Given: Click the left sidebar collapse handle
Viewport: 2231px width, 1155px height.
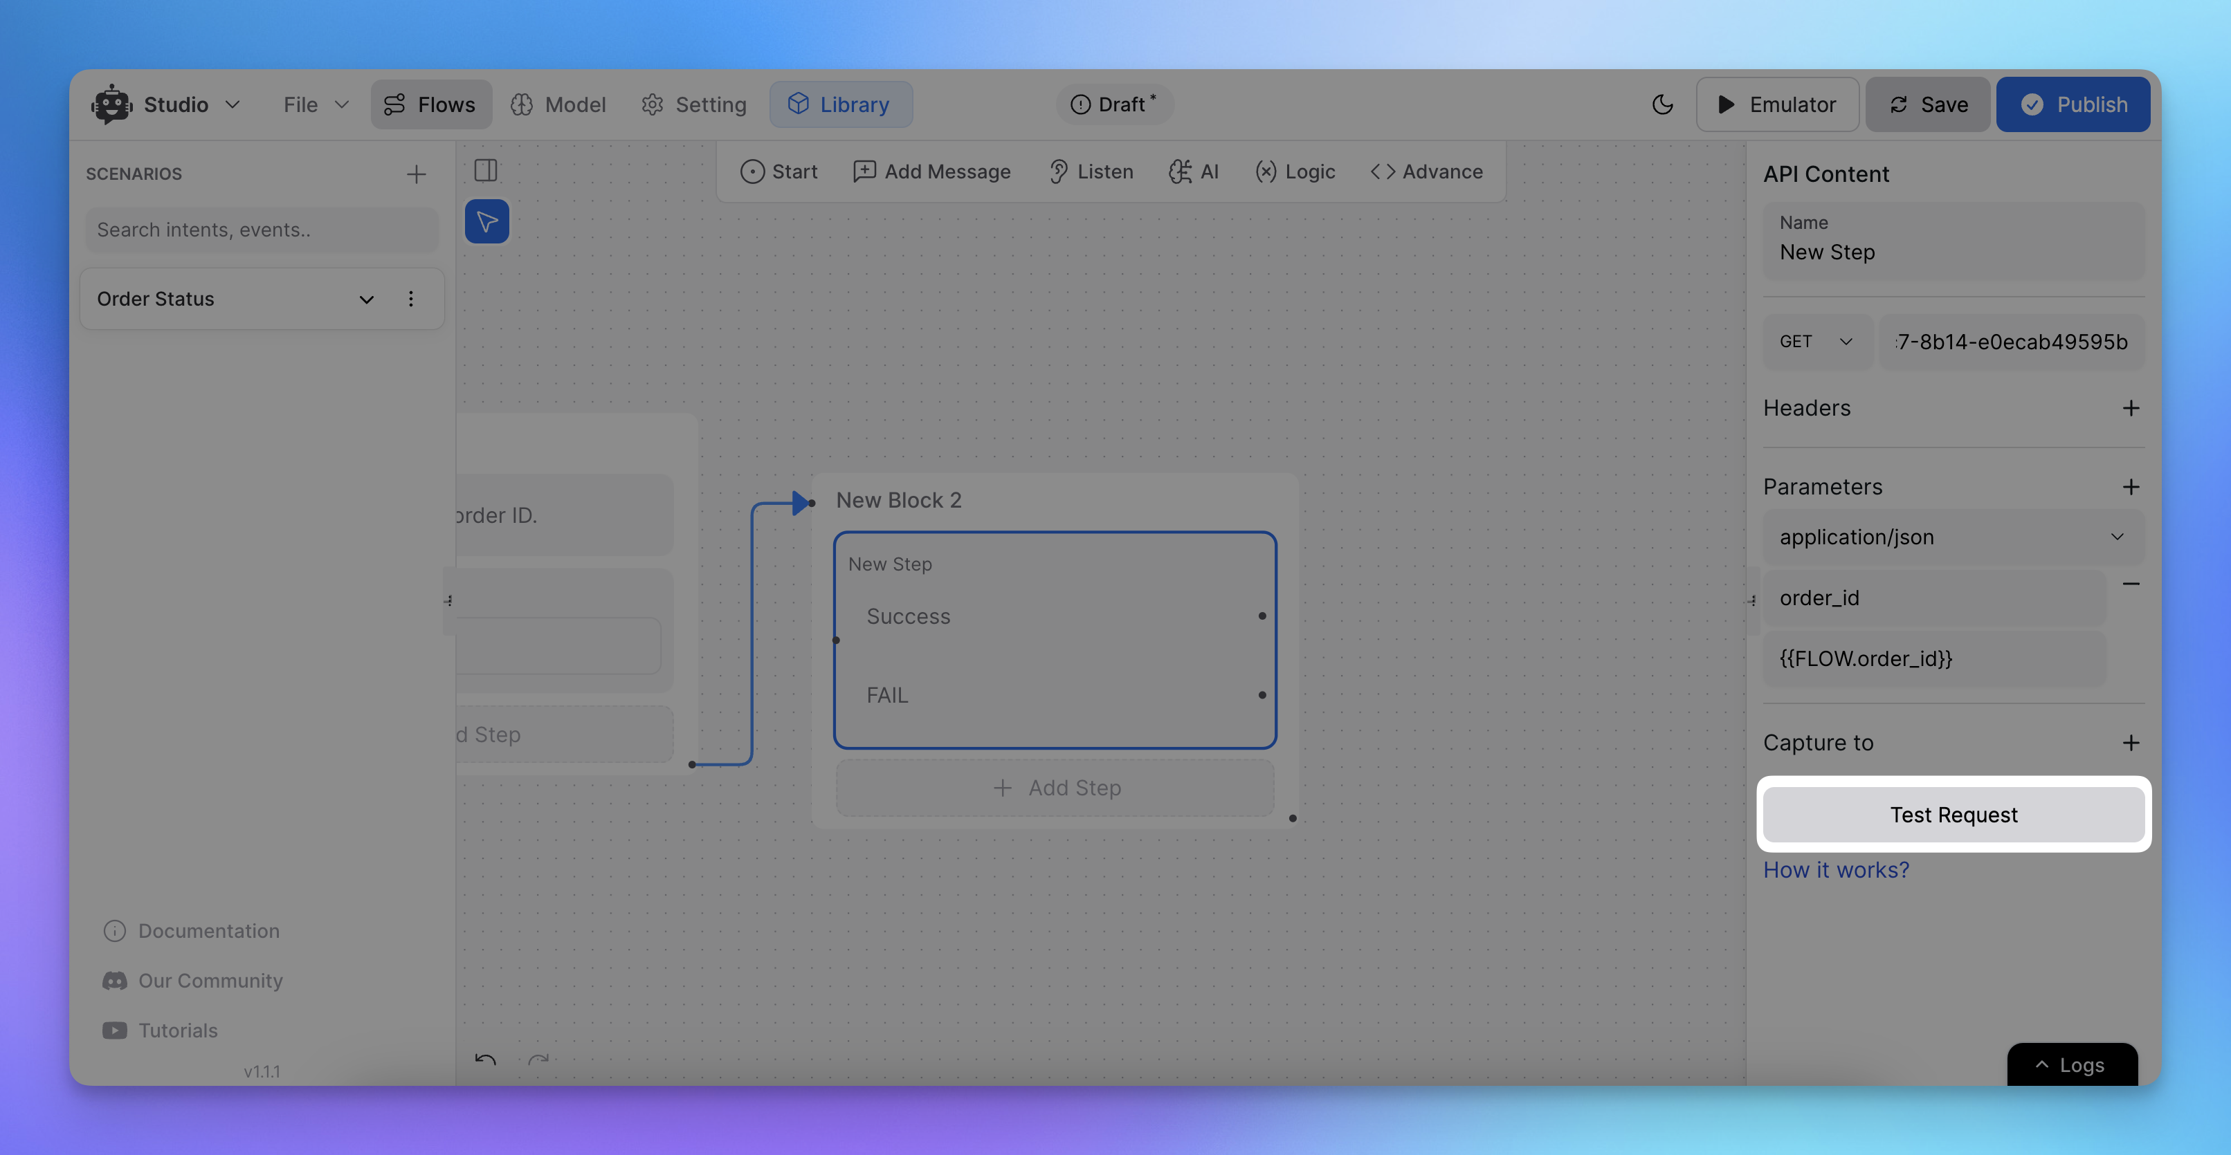Looking at the screenshot, I should (x=448, y=600).
